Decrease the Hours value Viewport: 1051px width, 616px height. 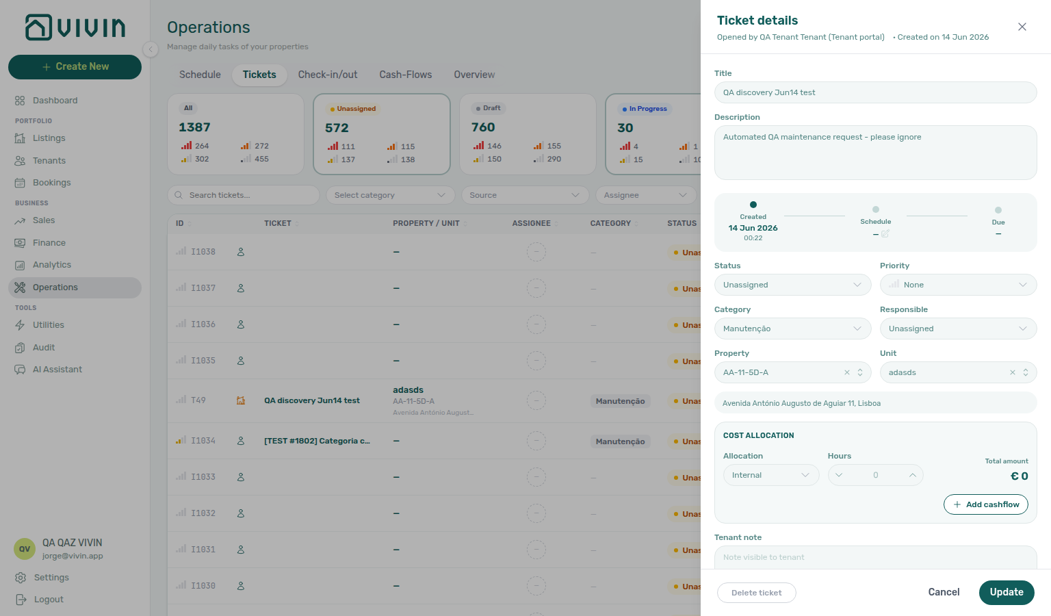[x=839, y=475]
